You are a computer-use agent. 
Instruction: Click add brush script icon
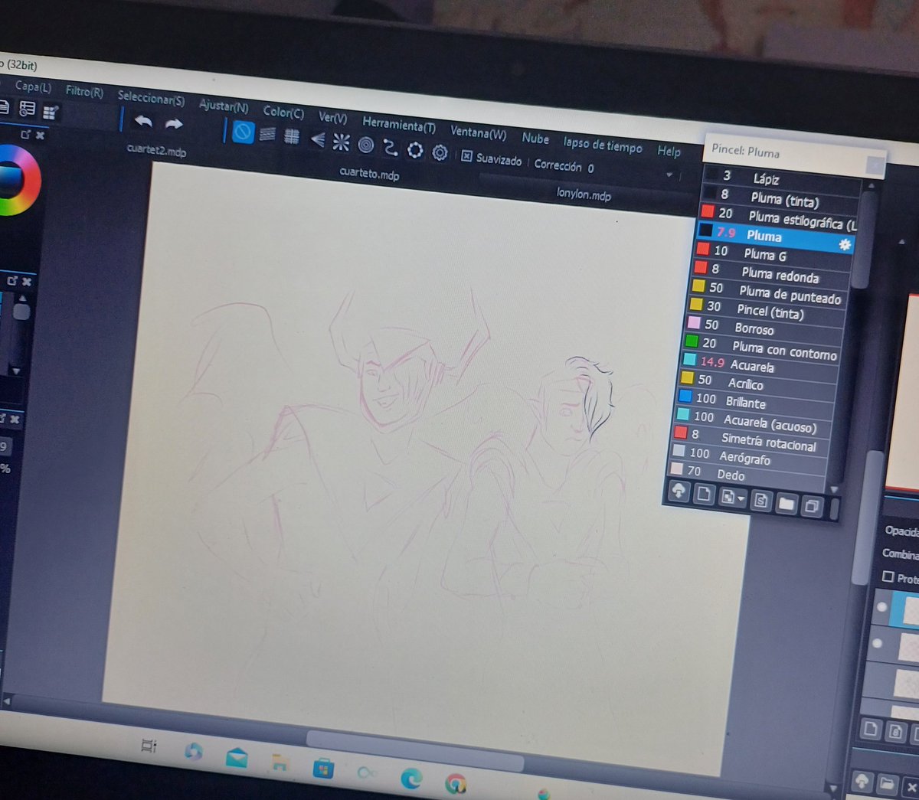760,501
